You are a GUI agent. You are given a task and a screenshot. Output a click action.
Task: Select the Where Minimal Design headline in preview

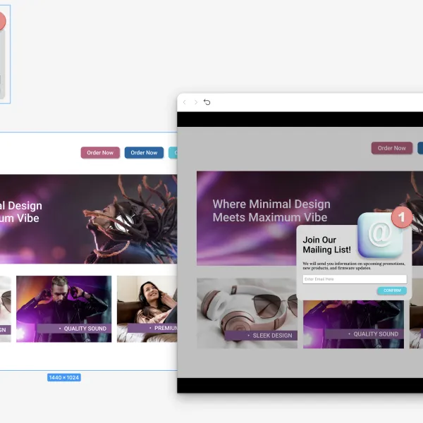[x=271, y=211]
